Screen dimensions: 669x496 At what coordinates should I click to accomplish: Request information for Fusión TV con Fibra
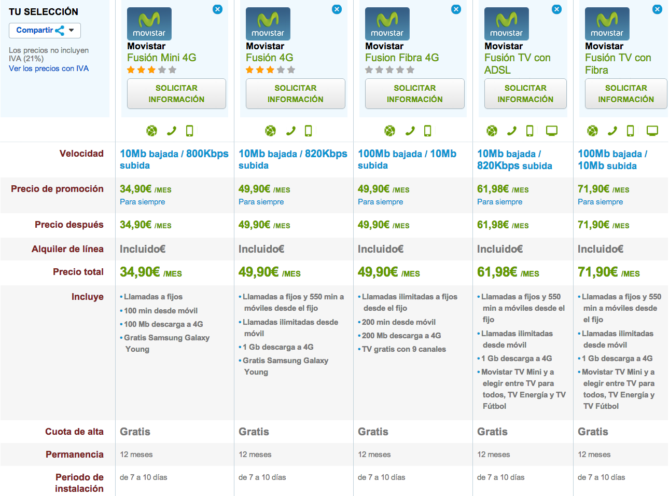(x=626, y=93)
